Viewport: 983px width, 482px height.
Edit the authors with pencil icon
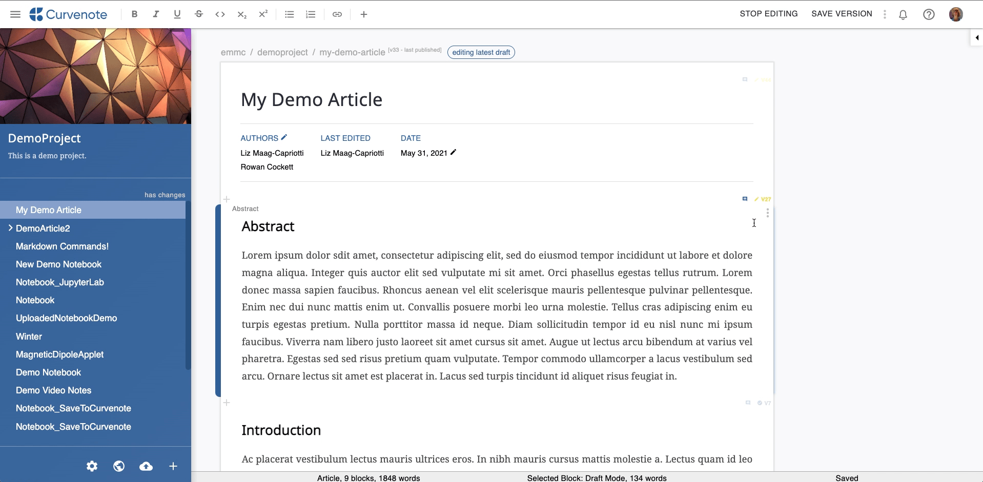(284, 137)
